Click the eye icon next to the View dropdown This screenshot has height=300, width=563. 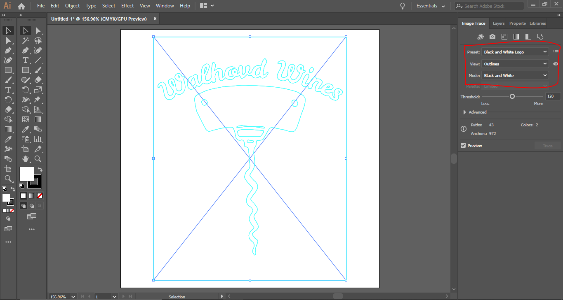click(555, 64)
